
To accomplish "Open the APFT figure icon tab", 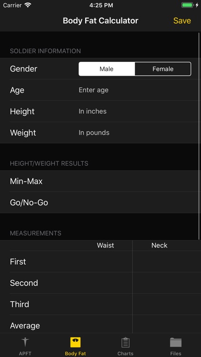I will coord(25,342).
